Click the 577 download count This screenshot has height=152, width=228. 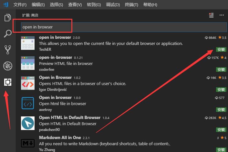click(220, 98)
